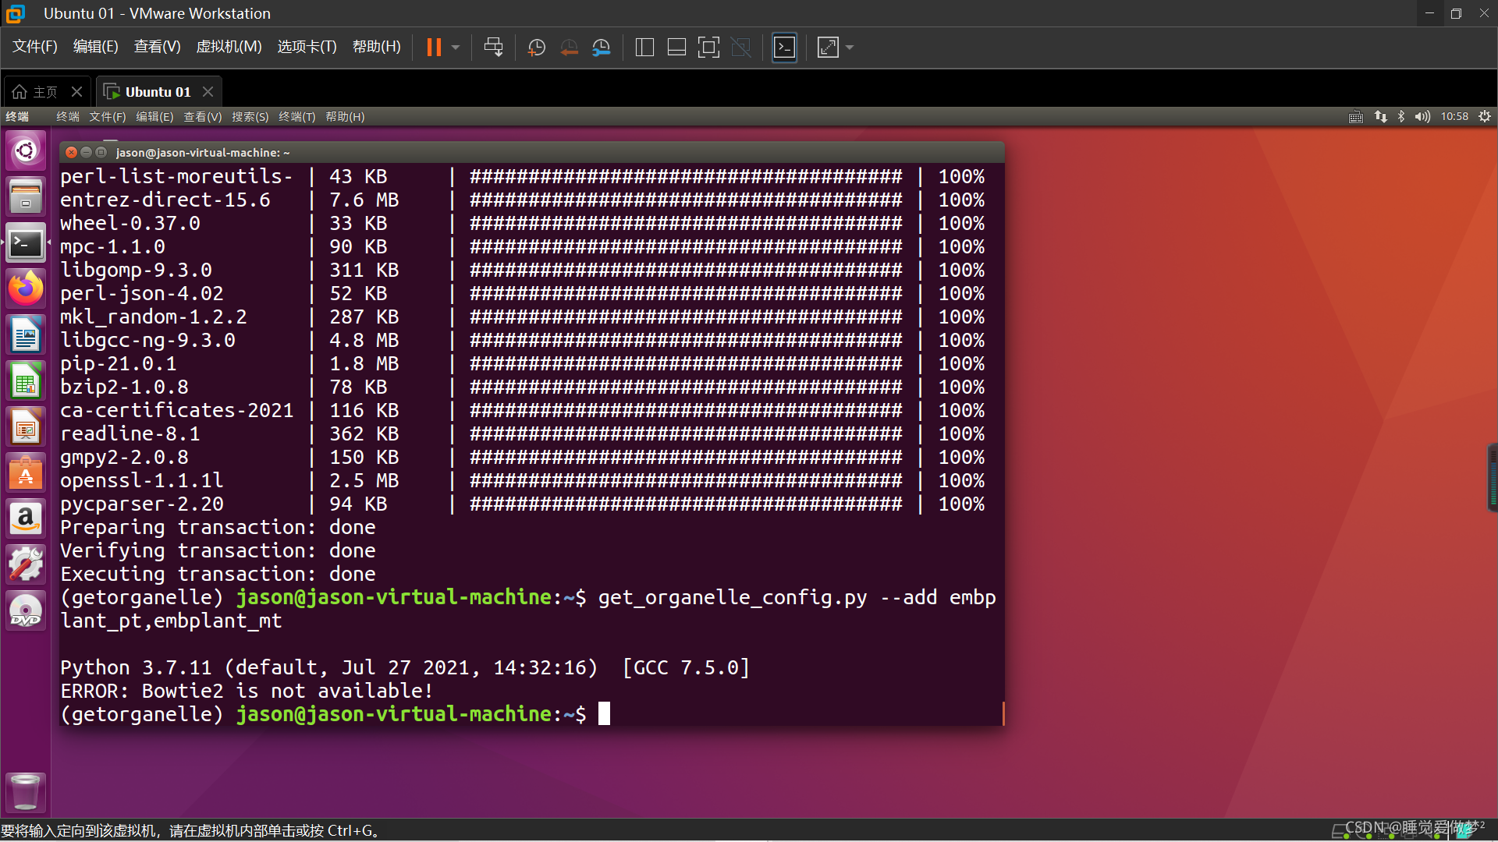
Task: Open the power options dropdown arrow
Action: pyautogui.click(x=456, y=48)
